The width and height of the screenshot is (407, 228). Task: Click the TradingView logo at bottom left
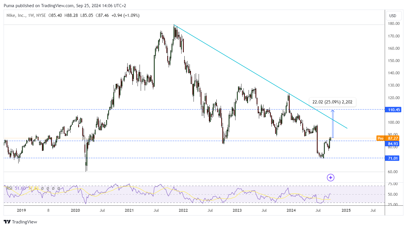tap(20, 222)
